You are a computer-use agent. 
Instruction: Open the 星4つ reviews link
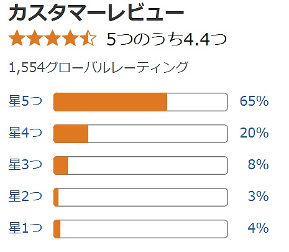point(25,133)
